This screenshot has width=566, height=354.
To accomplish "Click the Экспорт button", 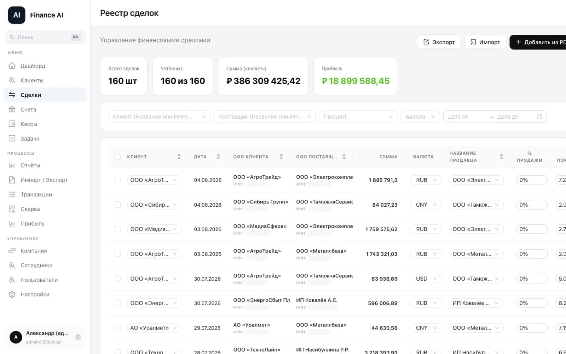I will [x=439, y=42].
